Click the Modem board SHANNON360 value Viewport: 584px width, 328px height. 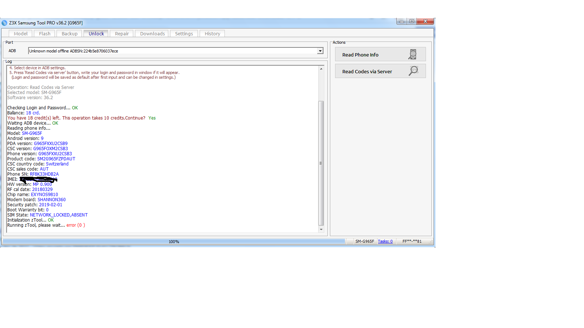pyautogui.click(x=51, y=200)
